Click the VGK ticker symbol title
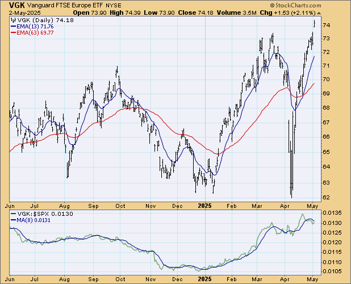This screenshot has height=284, width=351. point(18,5)
